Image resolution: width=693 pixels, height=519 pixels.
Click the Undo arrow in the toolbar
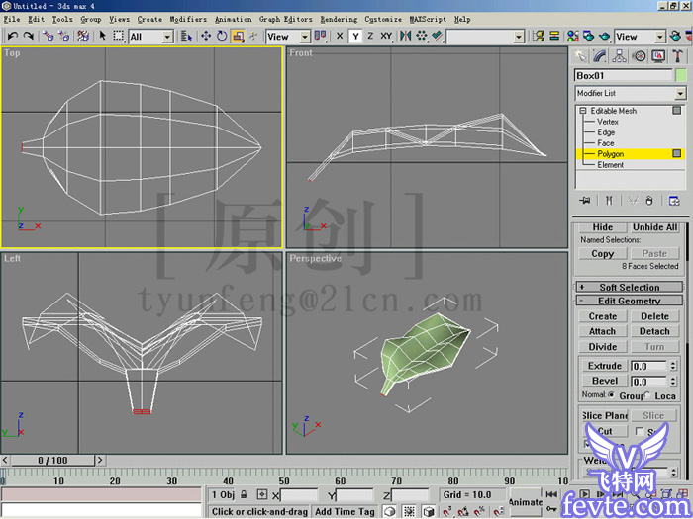point(12,36)
